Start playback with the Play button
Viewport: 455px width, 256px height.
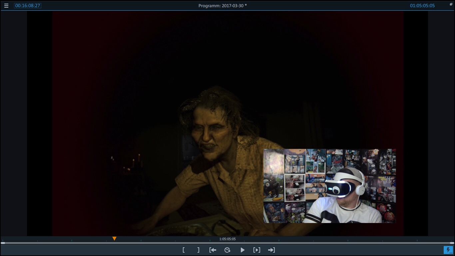pos(242,250)
